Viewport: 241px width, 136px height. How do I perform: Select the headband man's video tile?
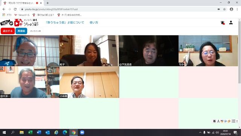click(30, 51)
